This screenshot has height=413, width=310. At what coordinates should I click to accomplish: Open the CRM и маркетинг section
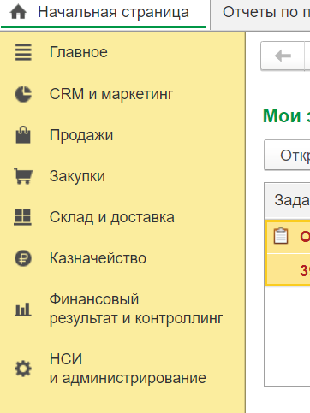(111, 94)
